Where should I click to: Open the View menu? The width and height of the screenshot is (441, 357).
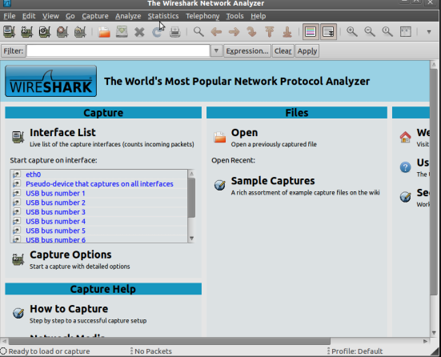coord(50,16)
